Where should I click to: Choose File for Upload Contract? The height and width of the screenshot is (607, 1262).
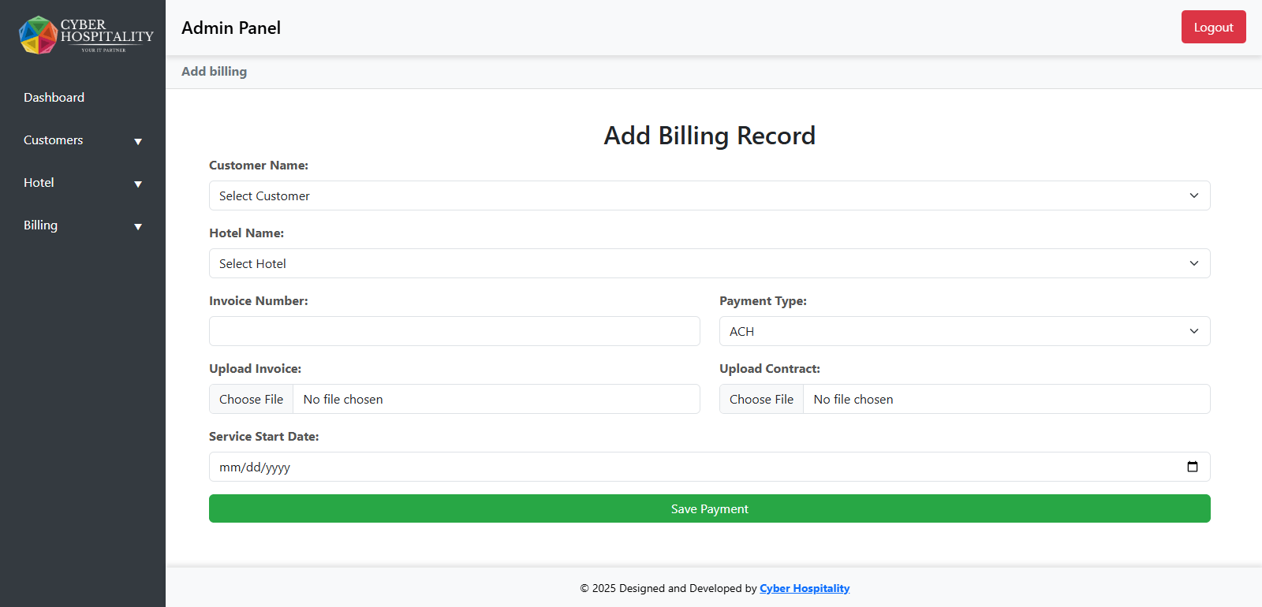761,399
